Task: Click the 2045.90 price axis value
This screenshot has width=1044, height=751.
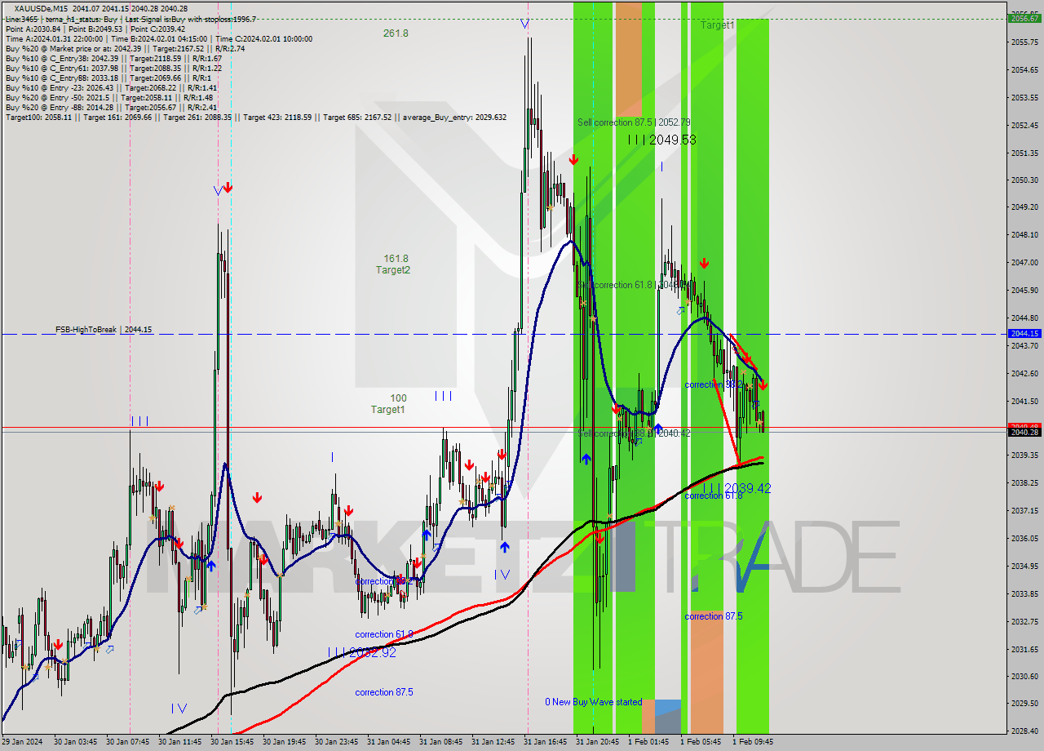Action: (1024, 290)
